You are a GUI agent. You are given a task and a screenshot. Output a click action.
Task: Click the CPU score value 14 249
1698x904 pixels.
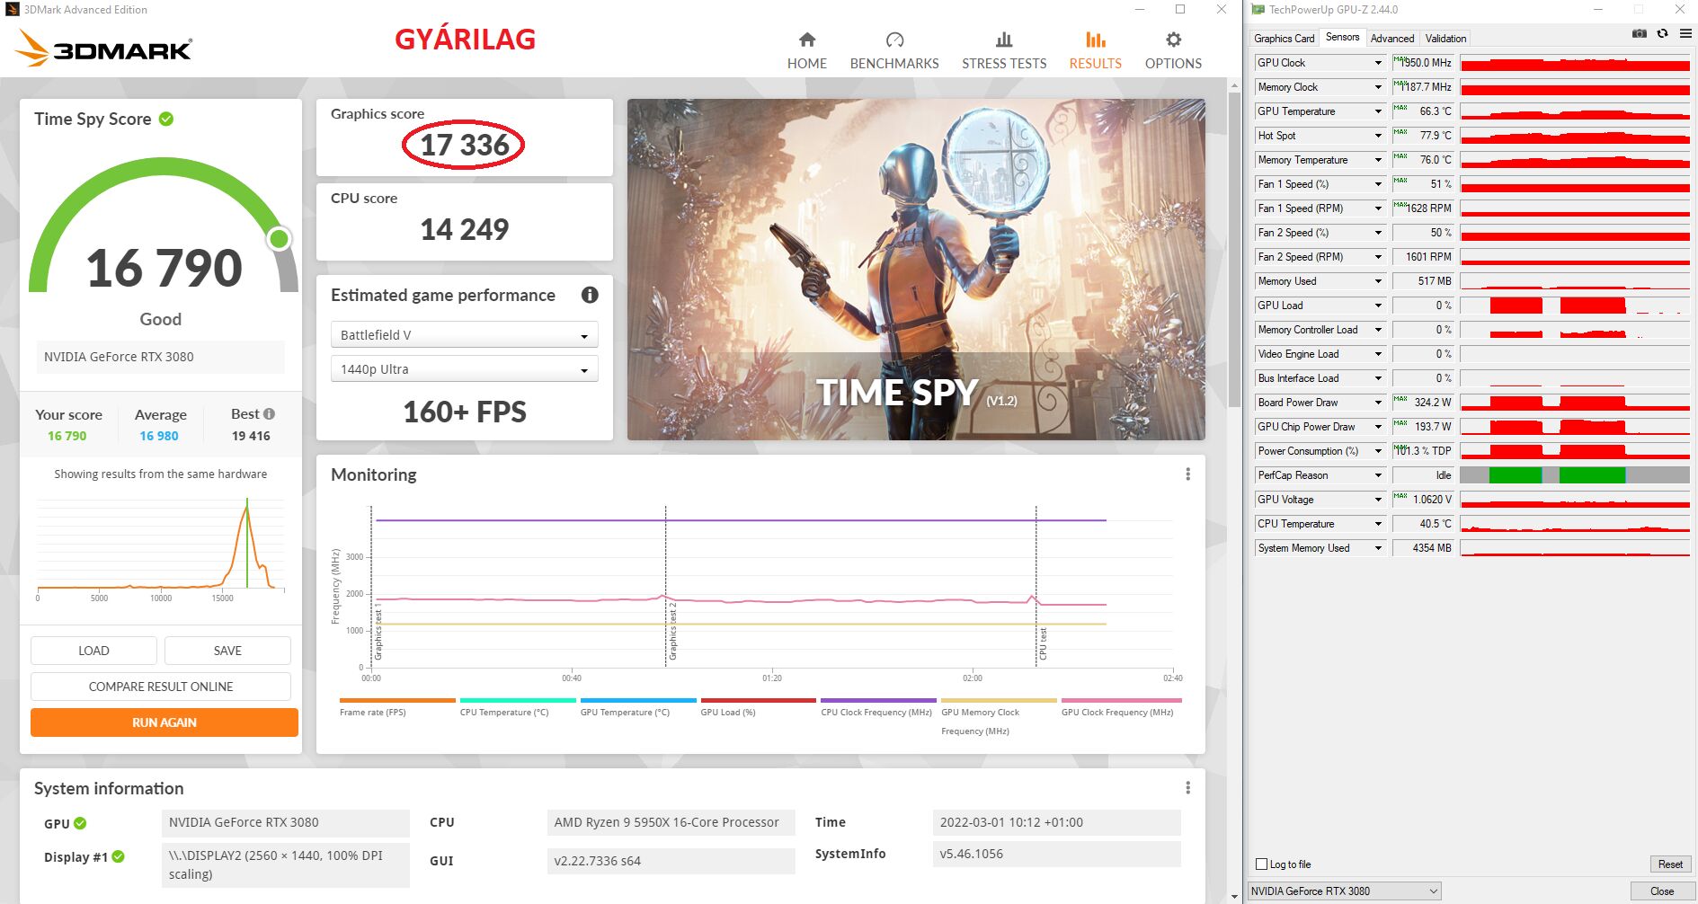(465, 229)
